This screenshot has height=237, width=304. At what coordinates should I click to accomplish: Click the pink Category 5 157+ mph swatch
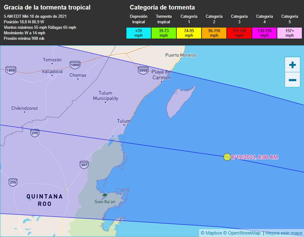[290, 33]
